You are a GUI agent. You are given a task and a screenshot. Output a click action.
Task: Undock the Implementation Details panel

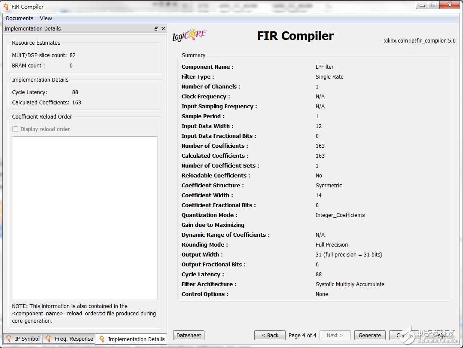tap(156, 29)
